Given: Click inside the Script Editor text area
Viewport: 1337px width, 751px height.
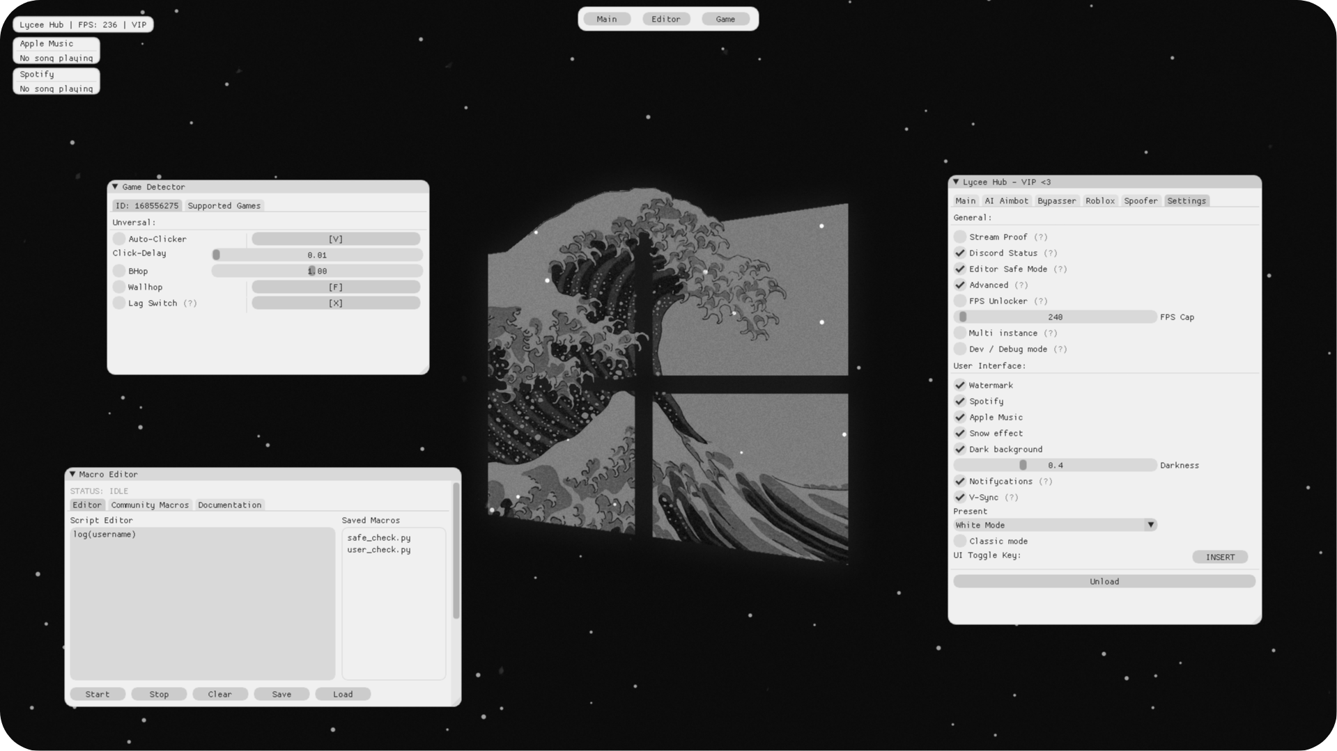Looking at the screenshot, I should coord(203,603).
